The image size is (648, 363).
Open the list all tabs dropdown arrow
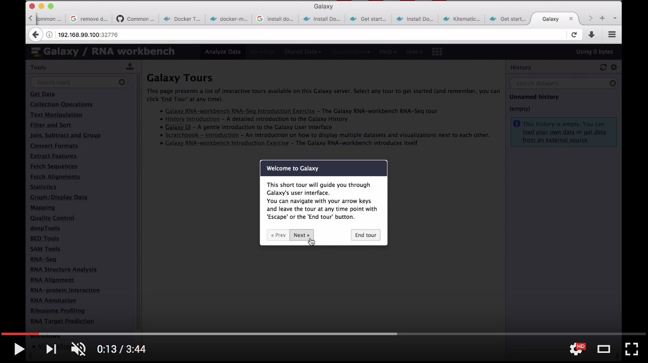pyautogui.click(x=615, y=18)
